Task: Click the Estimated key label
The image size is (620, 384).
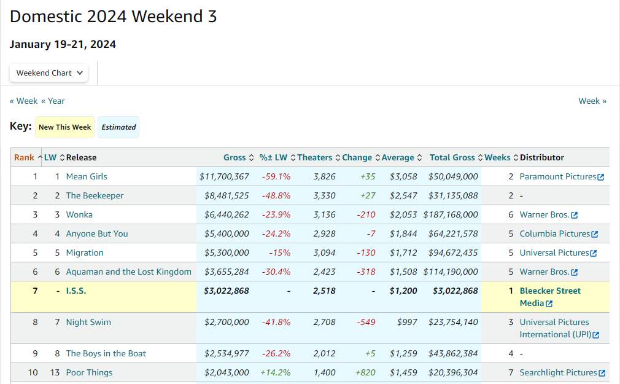Action: pos(118,127)
